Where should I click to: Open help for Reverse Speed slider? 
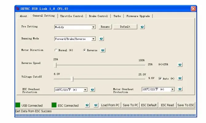[x=180, y=65]
